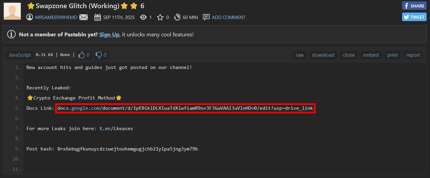Clone this paste
Screen dimensions: 430x178
pos(349,55)
